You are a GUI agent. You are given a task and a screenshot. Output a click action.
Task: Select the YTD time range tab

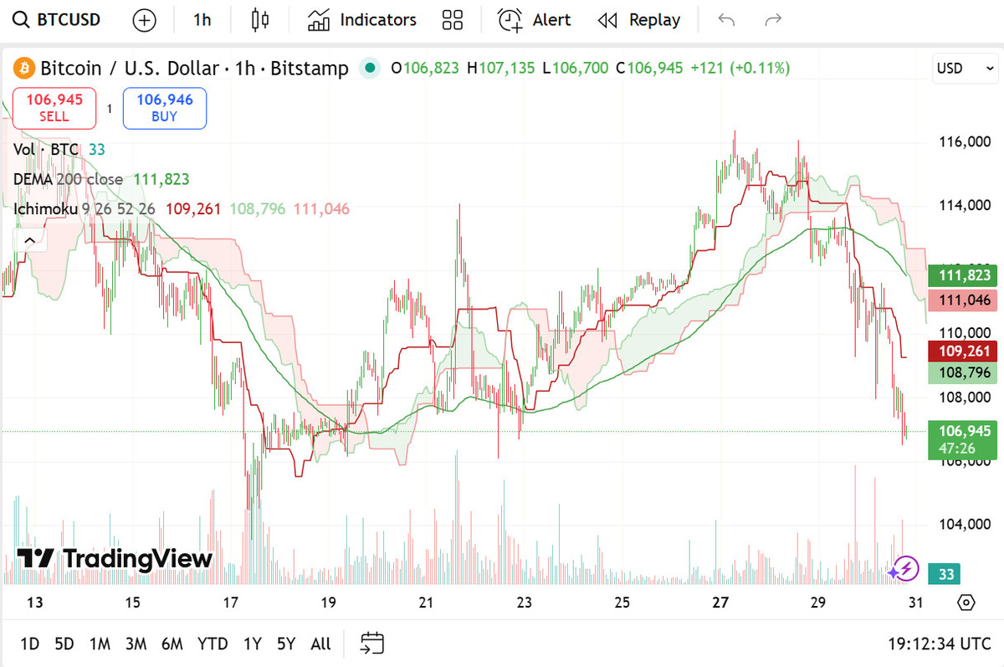point(213,644)
